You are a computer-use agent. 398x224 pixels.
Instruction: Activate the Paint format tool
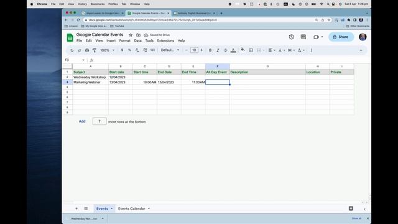pos(95,50)
